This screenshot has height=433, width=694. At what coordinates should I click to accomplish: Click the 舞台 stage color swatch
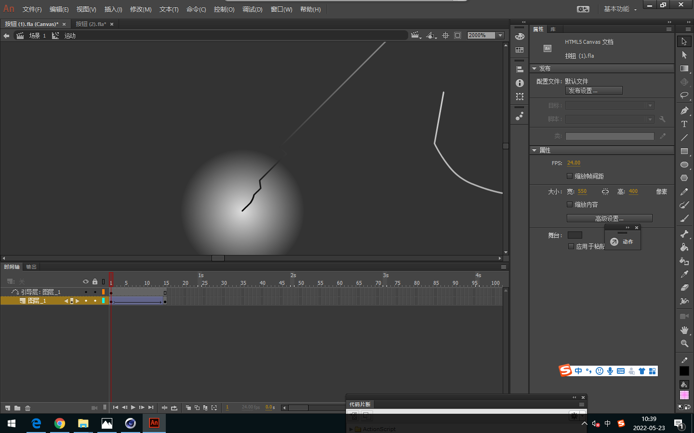click(x=574, y=235)
